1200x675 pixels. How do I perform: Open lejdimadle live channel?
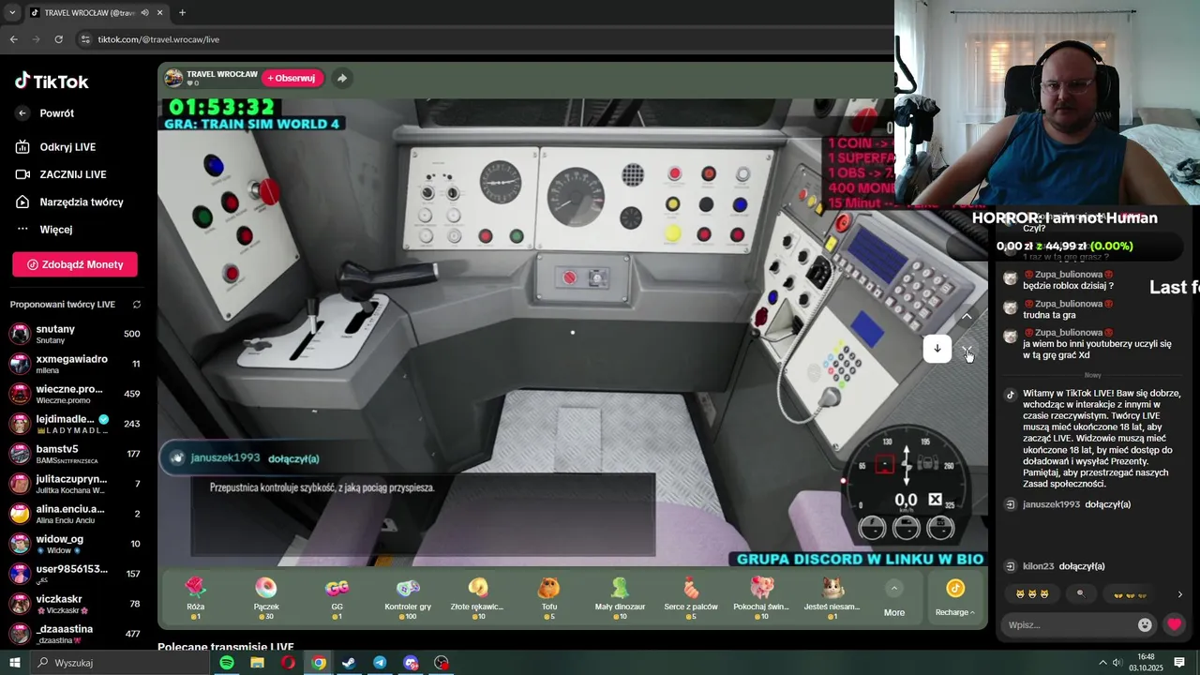pyautogui.click(x=75, y=424)
